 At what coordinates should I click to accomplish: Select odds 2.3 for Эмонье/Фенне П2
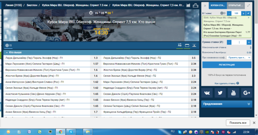point(193,76)
